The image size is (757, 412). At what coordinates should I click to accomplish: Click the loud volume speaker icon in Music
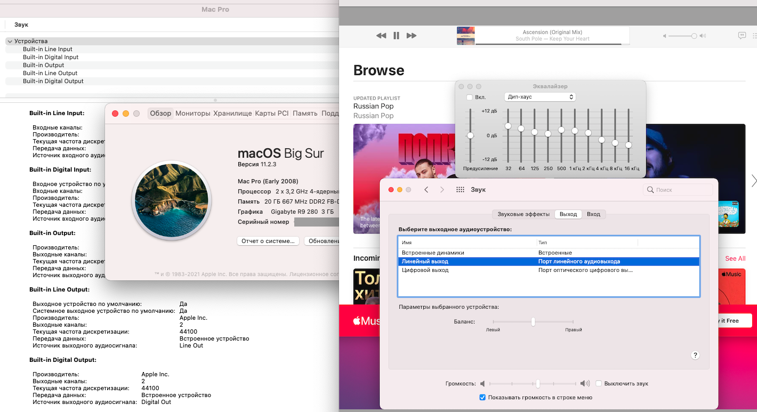703,36
